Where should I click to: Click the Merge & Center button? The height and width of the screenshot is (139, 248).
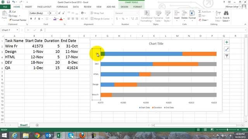[x=100, y=19]
